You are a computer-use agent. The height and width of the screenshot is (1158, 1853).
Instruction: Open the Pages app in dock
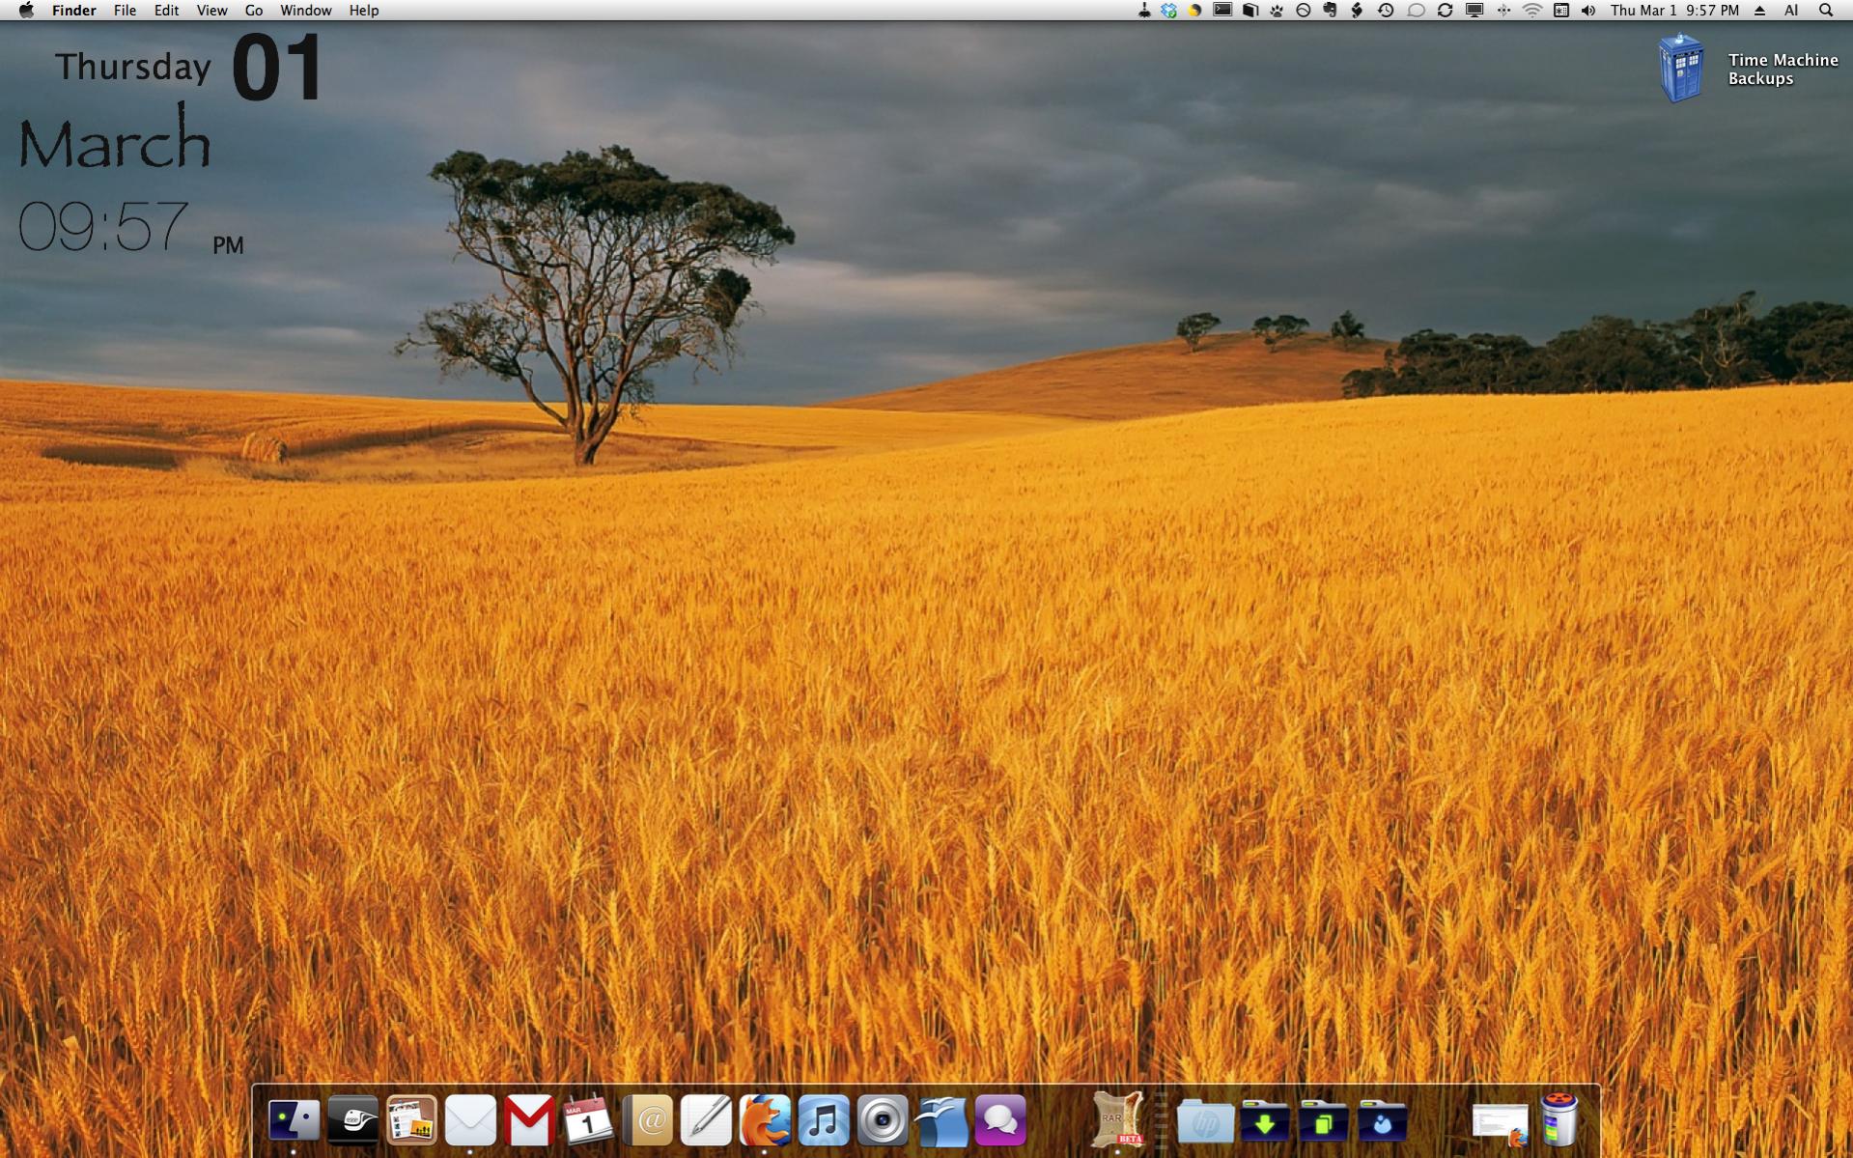[411, 1120]
